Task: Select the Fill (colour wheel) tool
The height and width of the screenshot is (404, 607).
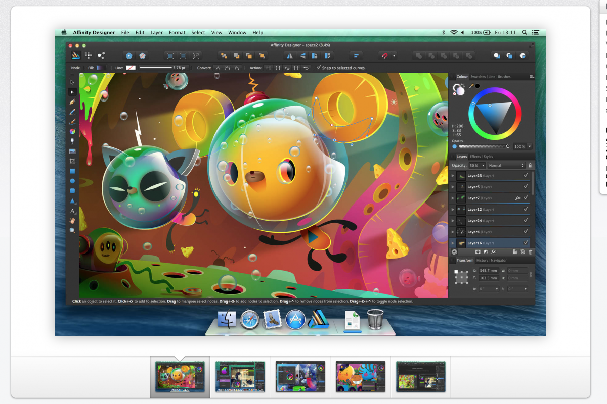Action: tap(72, 131)
